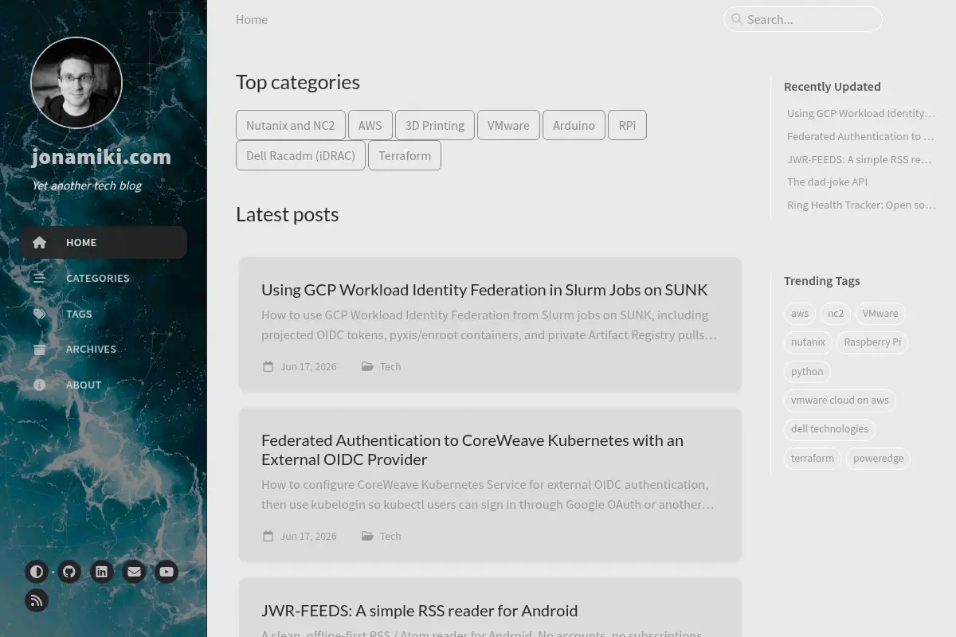Open the GCP Workload Identity Federation post
The image size is (956, 637).
484,290
